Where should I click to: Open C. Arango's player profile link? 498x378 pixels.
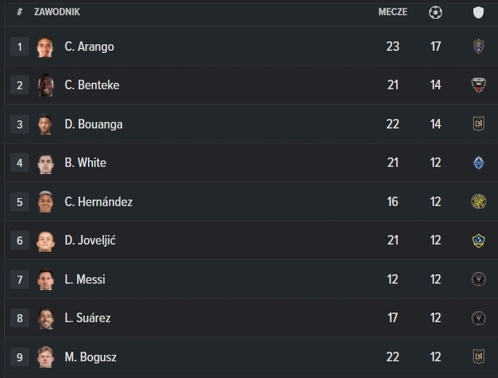coord(89,46)
